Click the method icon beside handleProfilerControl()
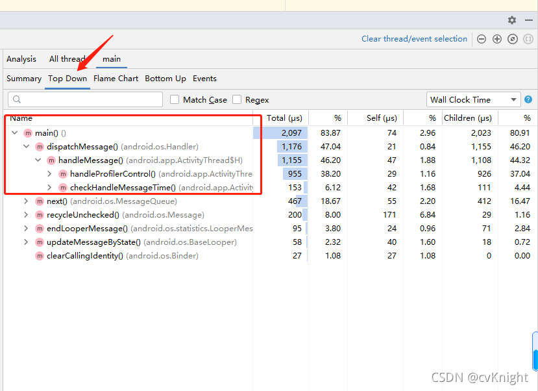538x391 pixels. click(63, 174)
